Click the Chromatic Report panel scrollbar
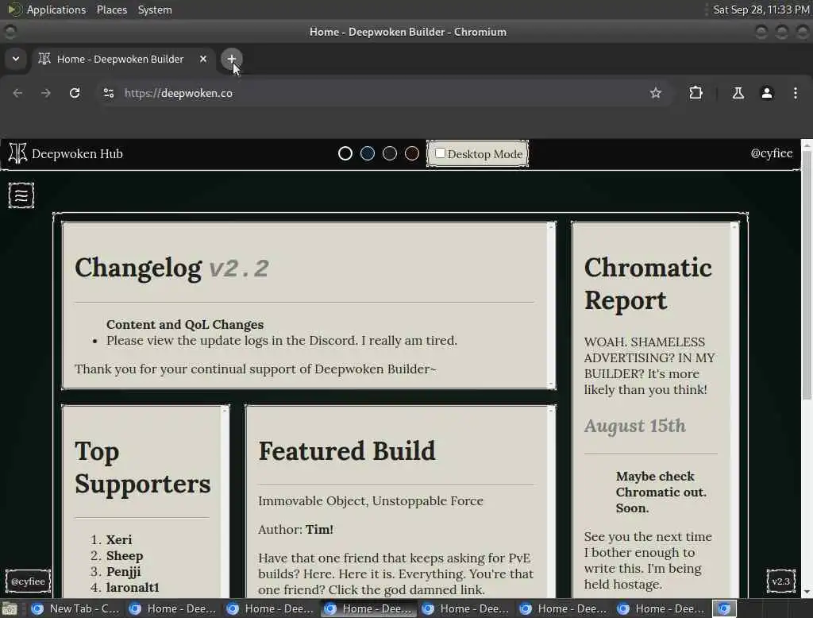 pos(734,410)
